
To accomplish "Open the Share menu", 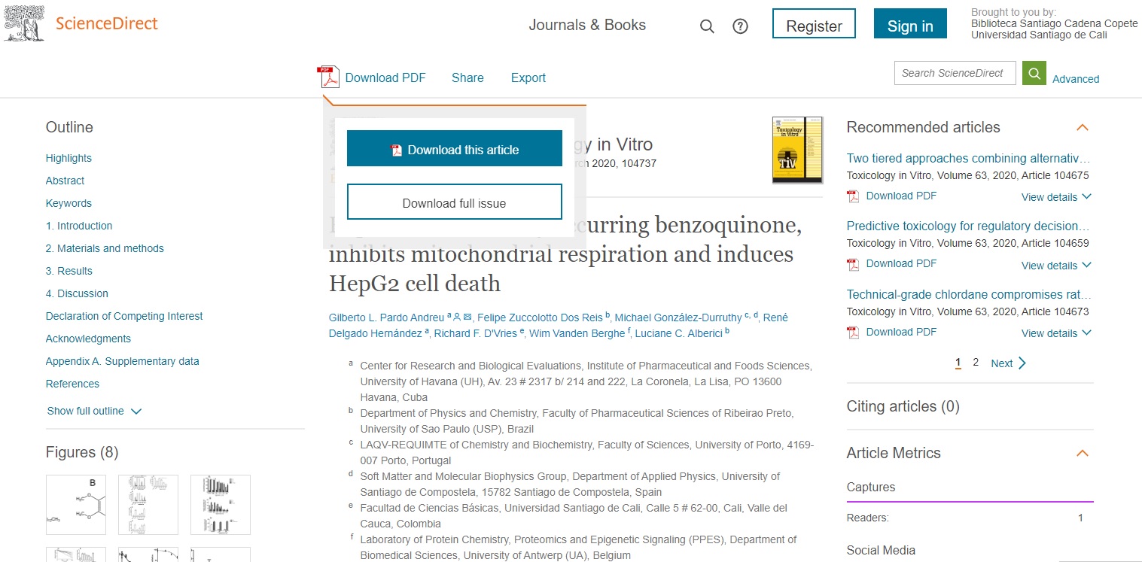I will 467,77.
